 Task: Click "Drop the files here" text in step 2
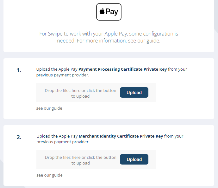(x=80, y=157)
